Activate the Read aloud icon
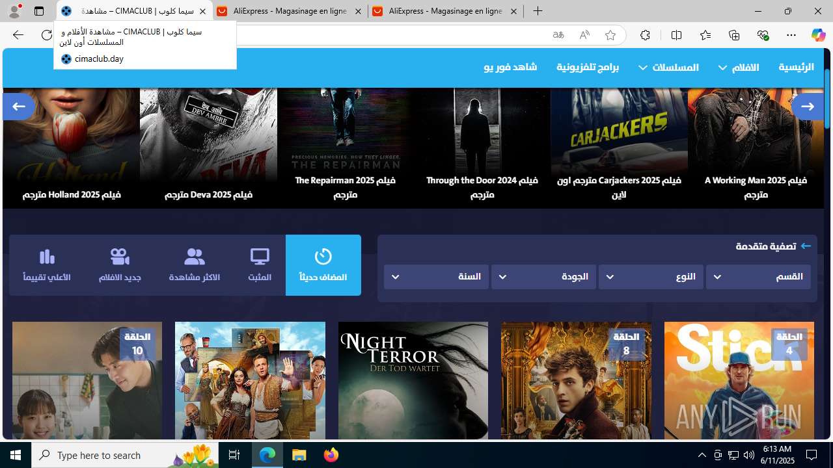The width and height of the screenshot is (833, 468). (x=584, y=35)
